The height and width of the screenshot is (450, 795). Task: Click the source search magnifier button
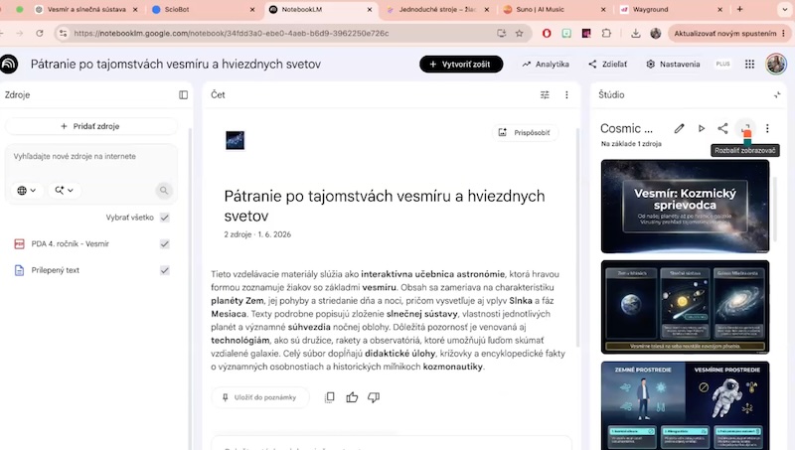(163, 190)
